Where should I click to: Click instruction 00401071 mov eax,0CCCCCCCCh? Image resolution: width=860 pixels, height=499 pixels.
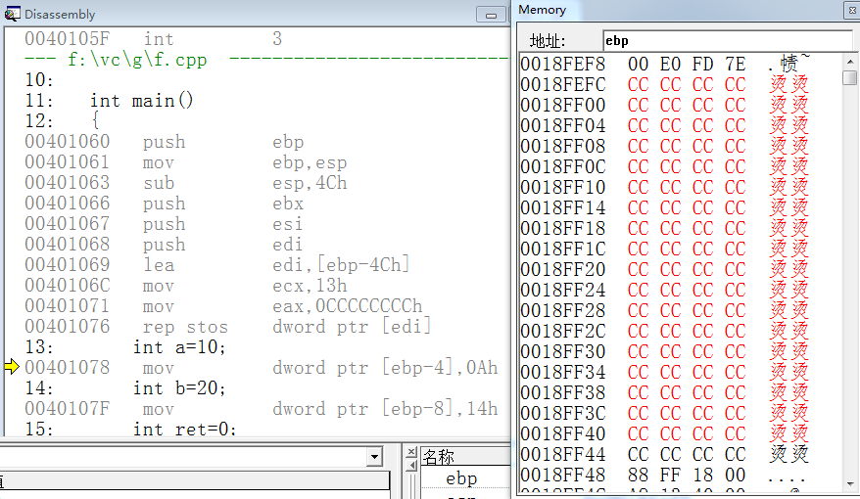coord(223,305)
